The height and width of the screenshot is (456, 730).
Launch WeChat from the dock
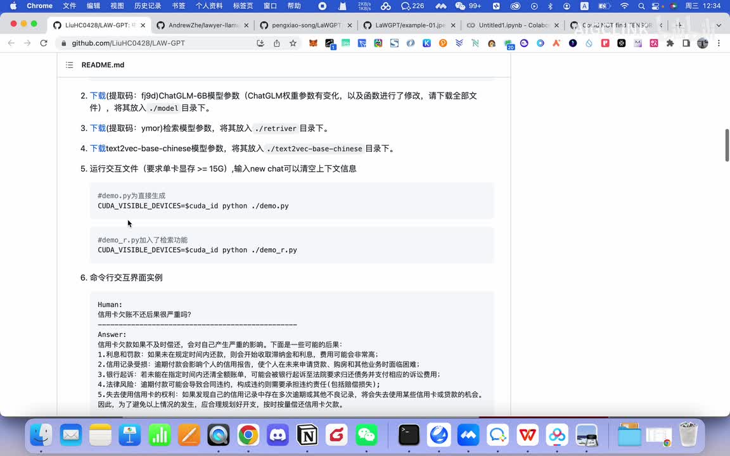point(366,435)
